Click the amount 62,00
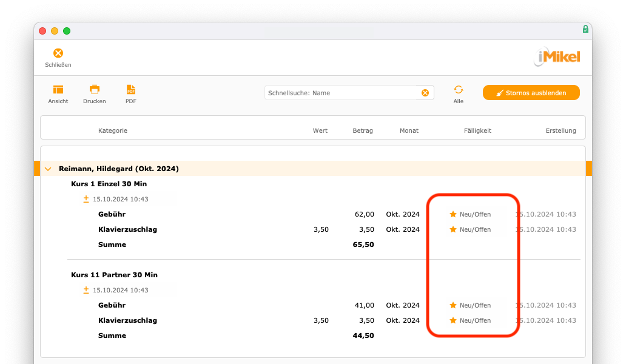This screenshot has width=626, height=364. click(365, 214)
